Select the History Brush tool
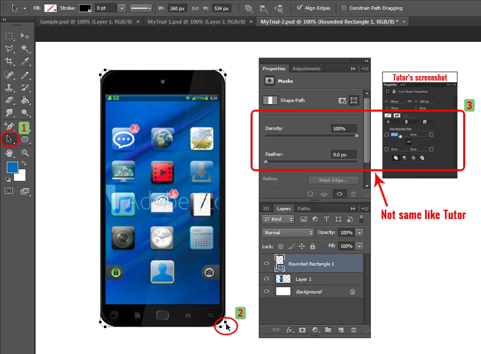Screen dimensions: 481x354 pos(25,88)
